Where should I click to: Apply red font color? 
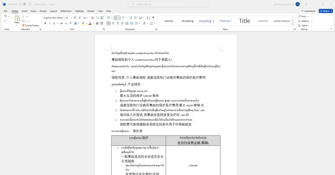pos(90,23)
